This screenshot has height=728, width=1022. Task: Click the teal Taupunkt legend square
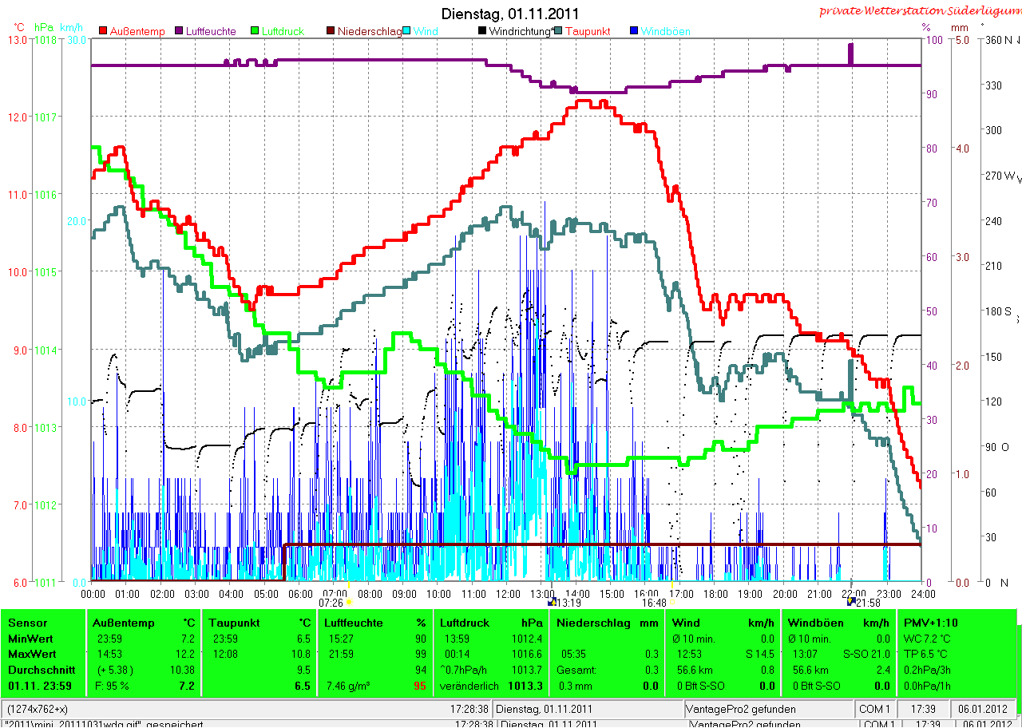[559, 31]
